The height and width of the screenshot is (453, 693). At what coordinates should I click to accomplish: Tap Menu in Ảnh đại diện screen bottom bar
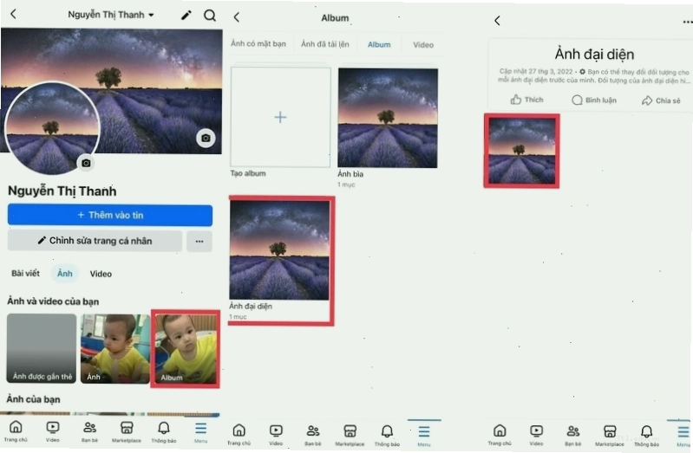pyautogui.click(x=683, y=436)
